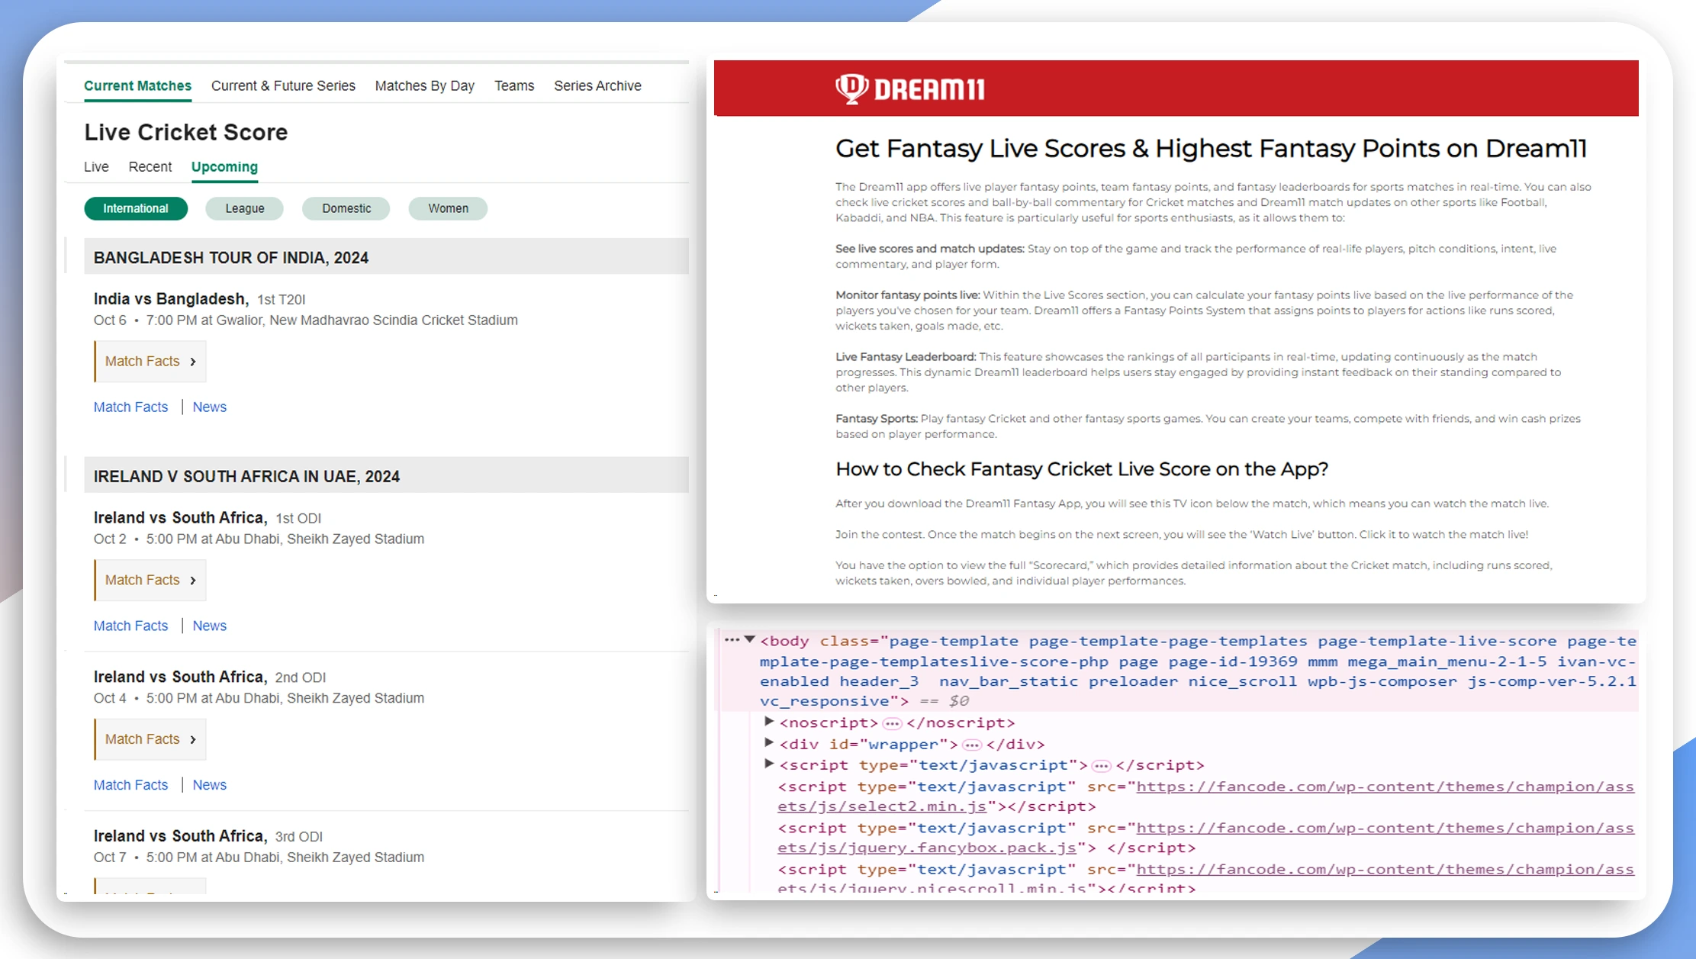Click Match Facts button under 2nd ODI

150,739
